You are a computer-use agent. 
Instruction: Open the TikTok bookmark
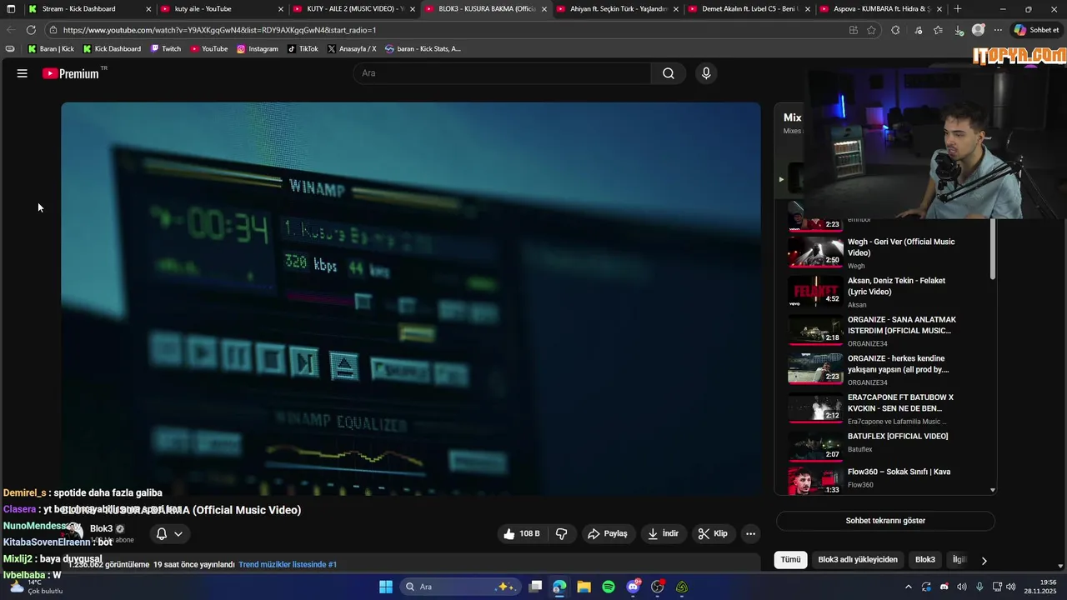tap(303, 49)
